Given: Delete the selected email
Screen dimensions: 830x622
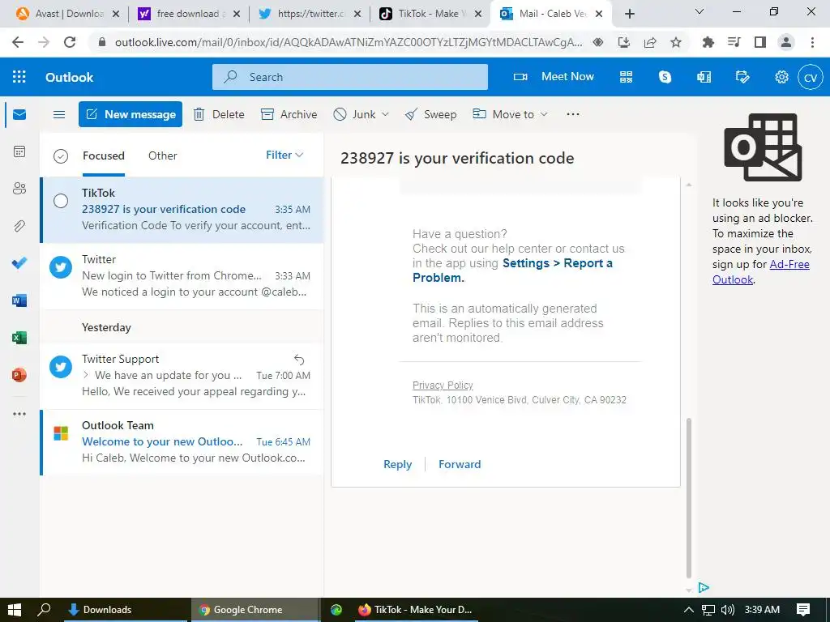Looking at the screenshot, I should point(219,114).
